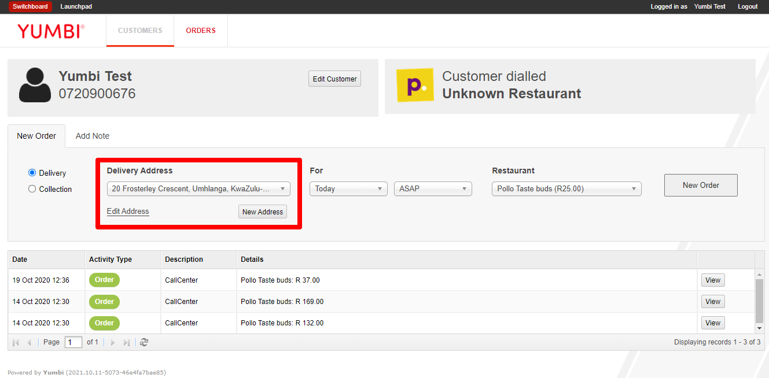Image resolution: width=769 pixels, height=378 pixels.
Task: Click the YUMBI logo
Action: [51, 31]
